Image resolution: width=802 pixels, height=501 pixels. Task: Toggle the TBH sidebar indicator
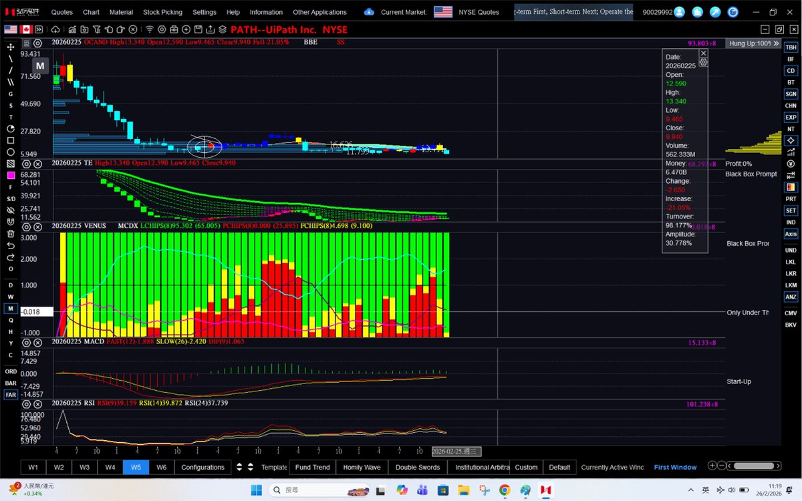(791, 47)
